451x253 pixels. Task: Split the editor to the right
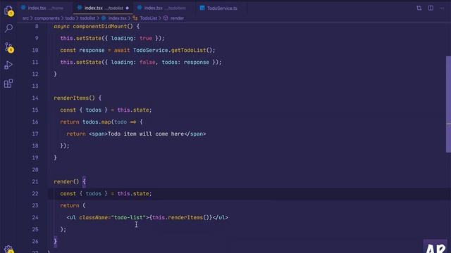click(x=431, y=8)
